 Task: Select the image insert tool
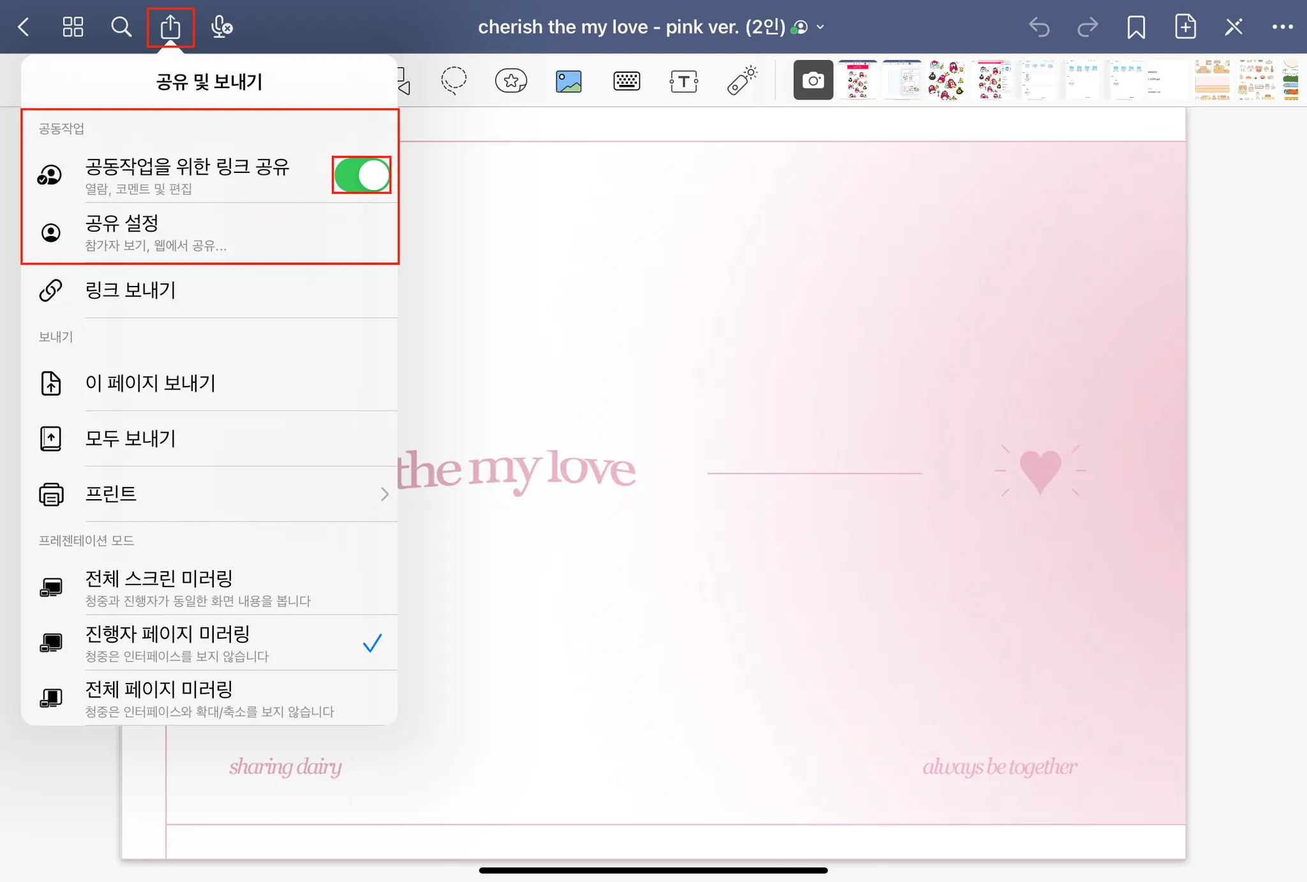[568, 82]
